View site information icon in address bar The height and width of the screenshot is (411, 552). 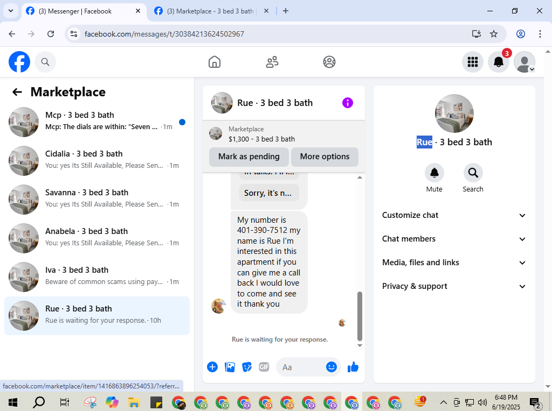click(x=74, y=34)
